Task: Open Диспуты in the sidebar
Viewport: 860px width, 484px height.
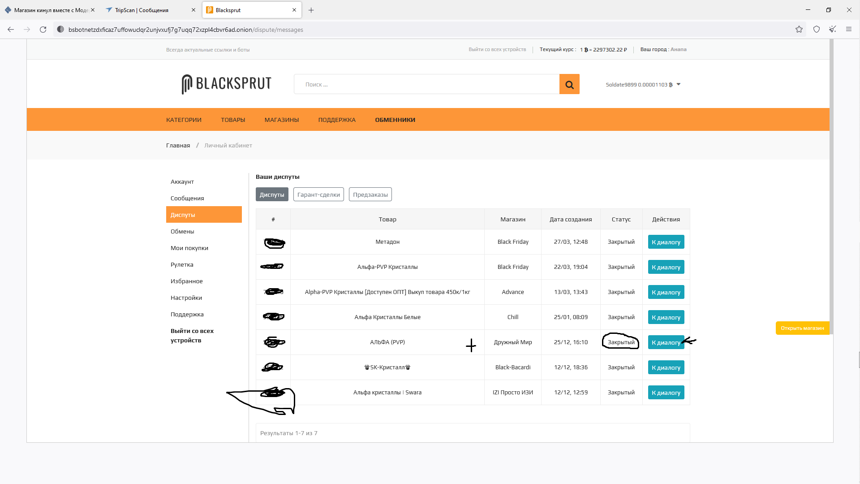Action: pos(204,215)
